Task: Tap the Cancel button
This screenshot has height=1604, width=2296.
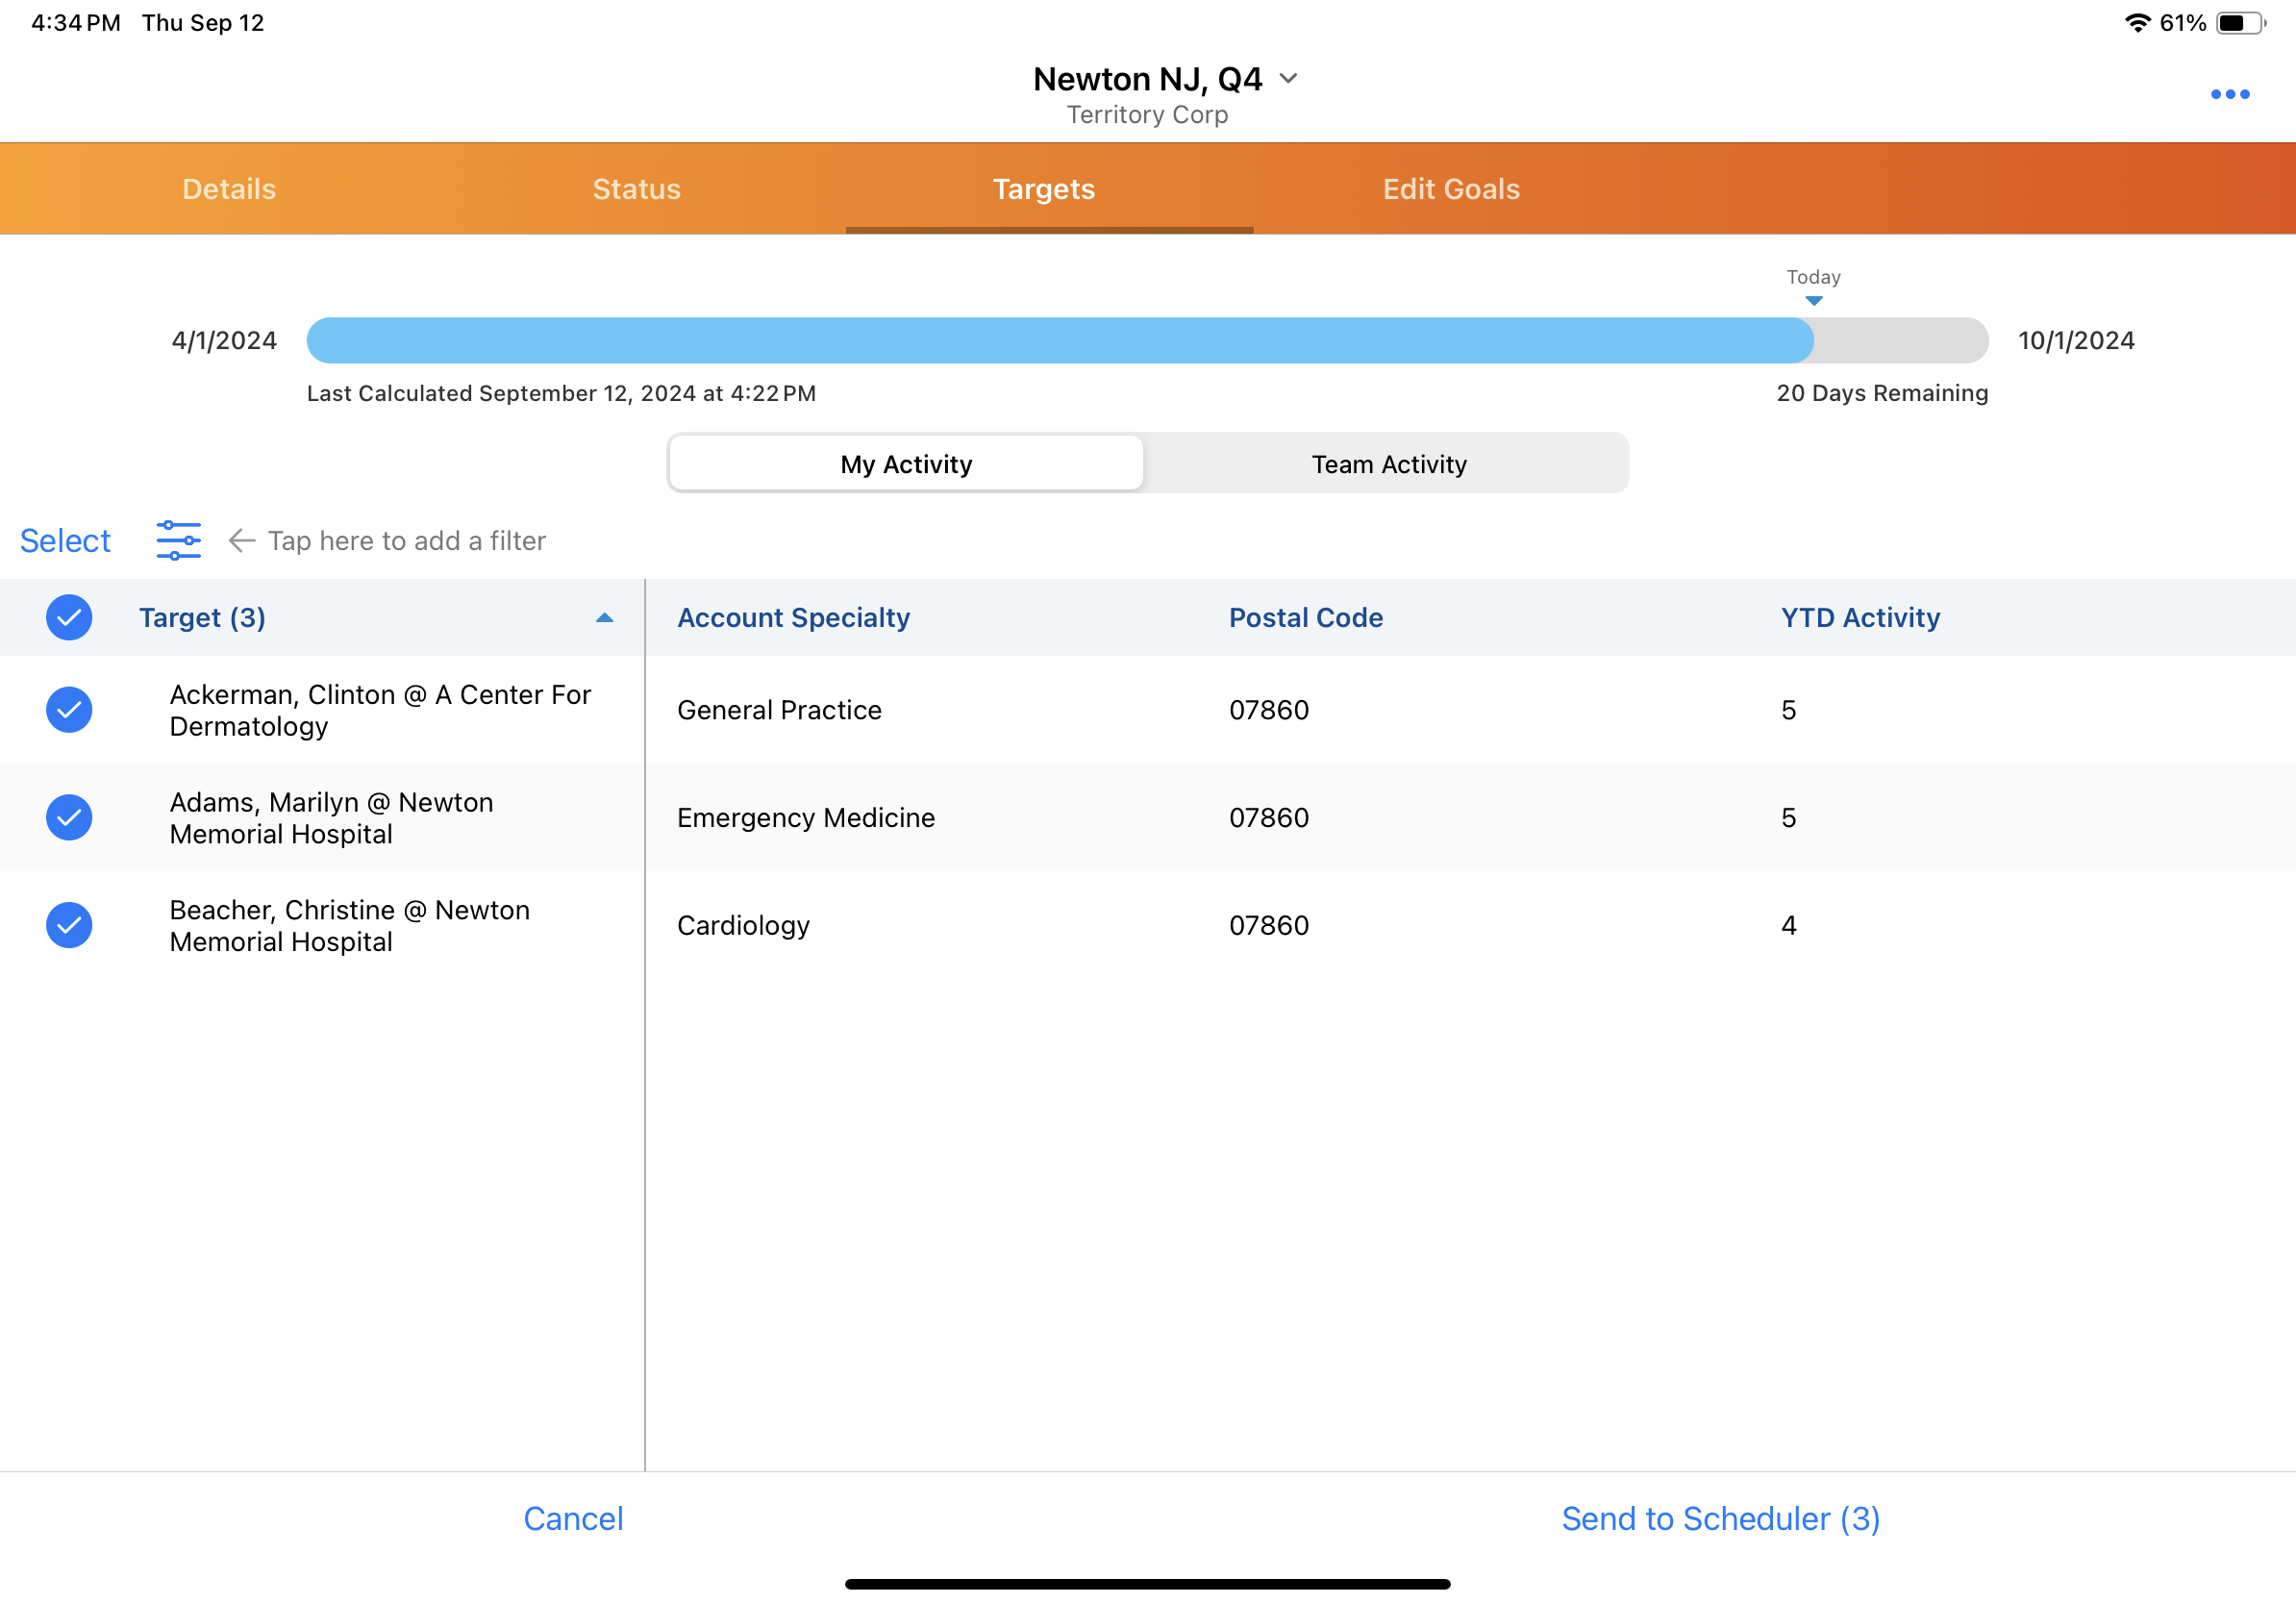Action: [573, 1518]
